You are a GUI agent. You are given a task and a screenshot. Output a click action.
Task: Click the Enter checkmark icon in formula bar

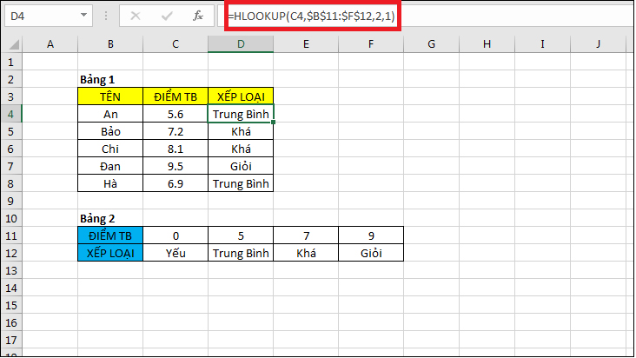tap(167, 16)
